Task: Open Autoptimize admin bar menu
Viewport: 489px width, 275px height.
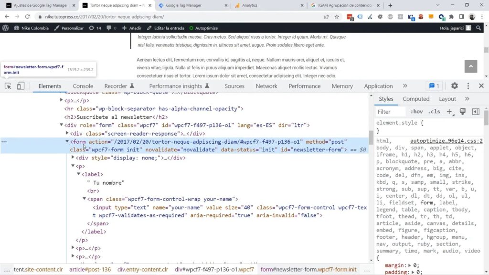Action: tap(203, 28)
